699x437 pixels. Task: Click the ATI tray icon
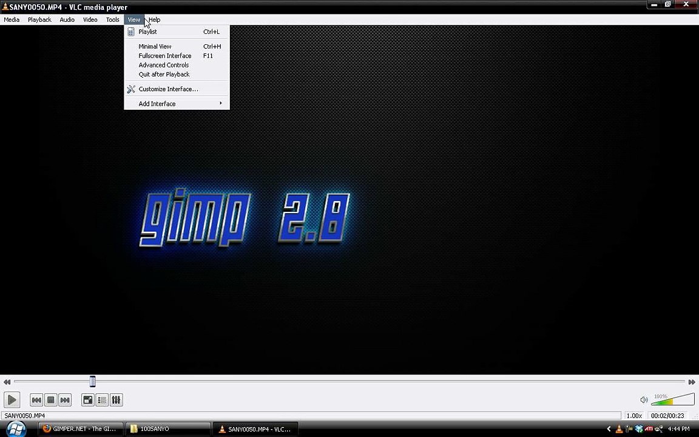coord(649,429)
